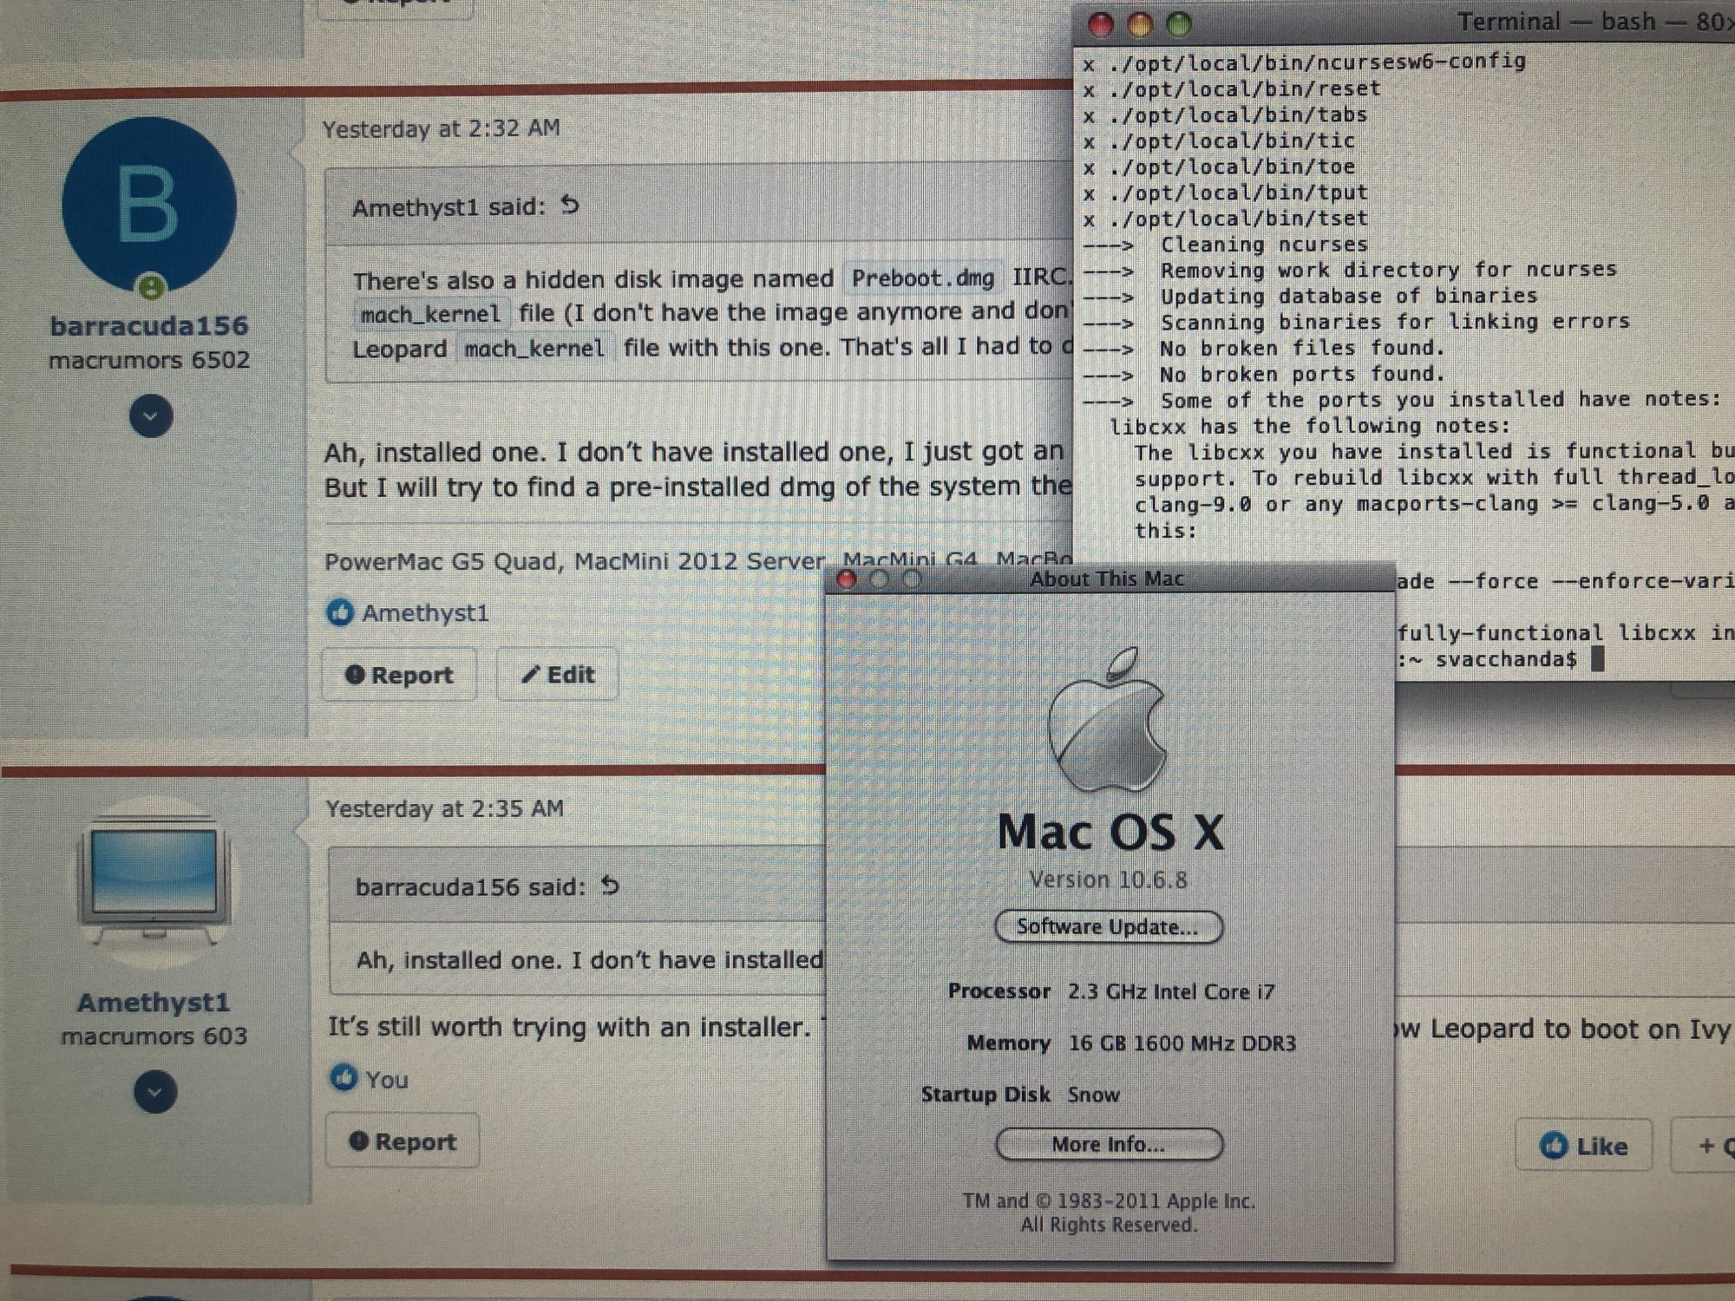Click the Version 10.6.8 text
Viewport: 1735px width, 1301px height.
coord(1108,879)
